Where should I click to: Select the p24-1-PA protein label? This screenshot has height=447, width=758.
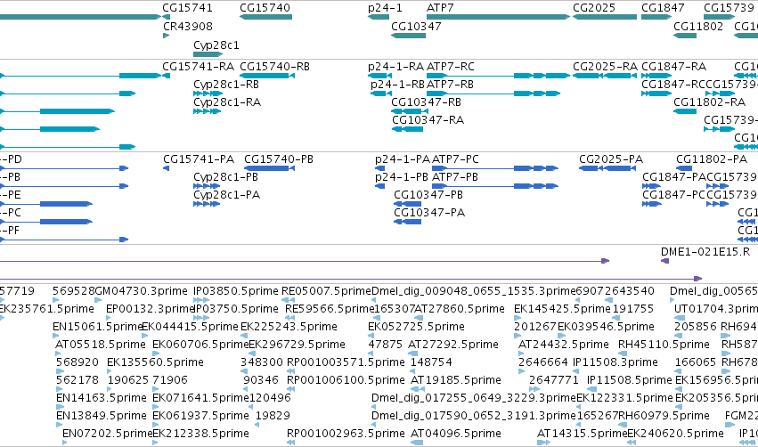point(403,159)
